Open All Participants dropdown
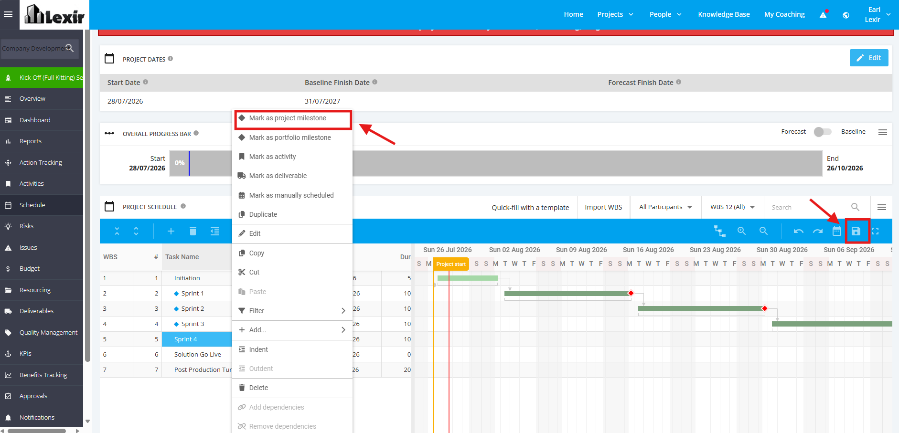This screenshot has width=899, height=433. pyautogui.click(x=665, y=207)
